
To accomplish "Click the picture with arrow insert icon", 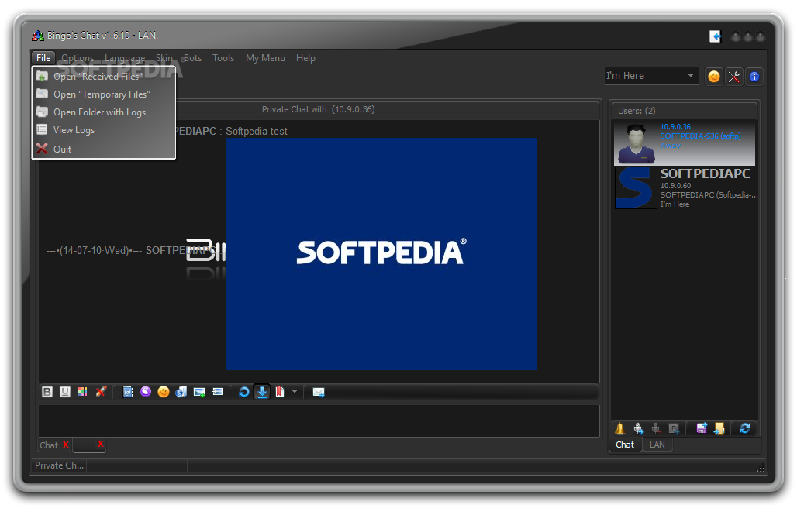I will [x=218, y=392].
